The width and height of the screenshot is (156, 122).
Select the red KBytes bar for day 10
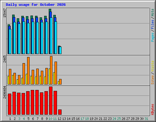tap(51, 101)
